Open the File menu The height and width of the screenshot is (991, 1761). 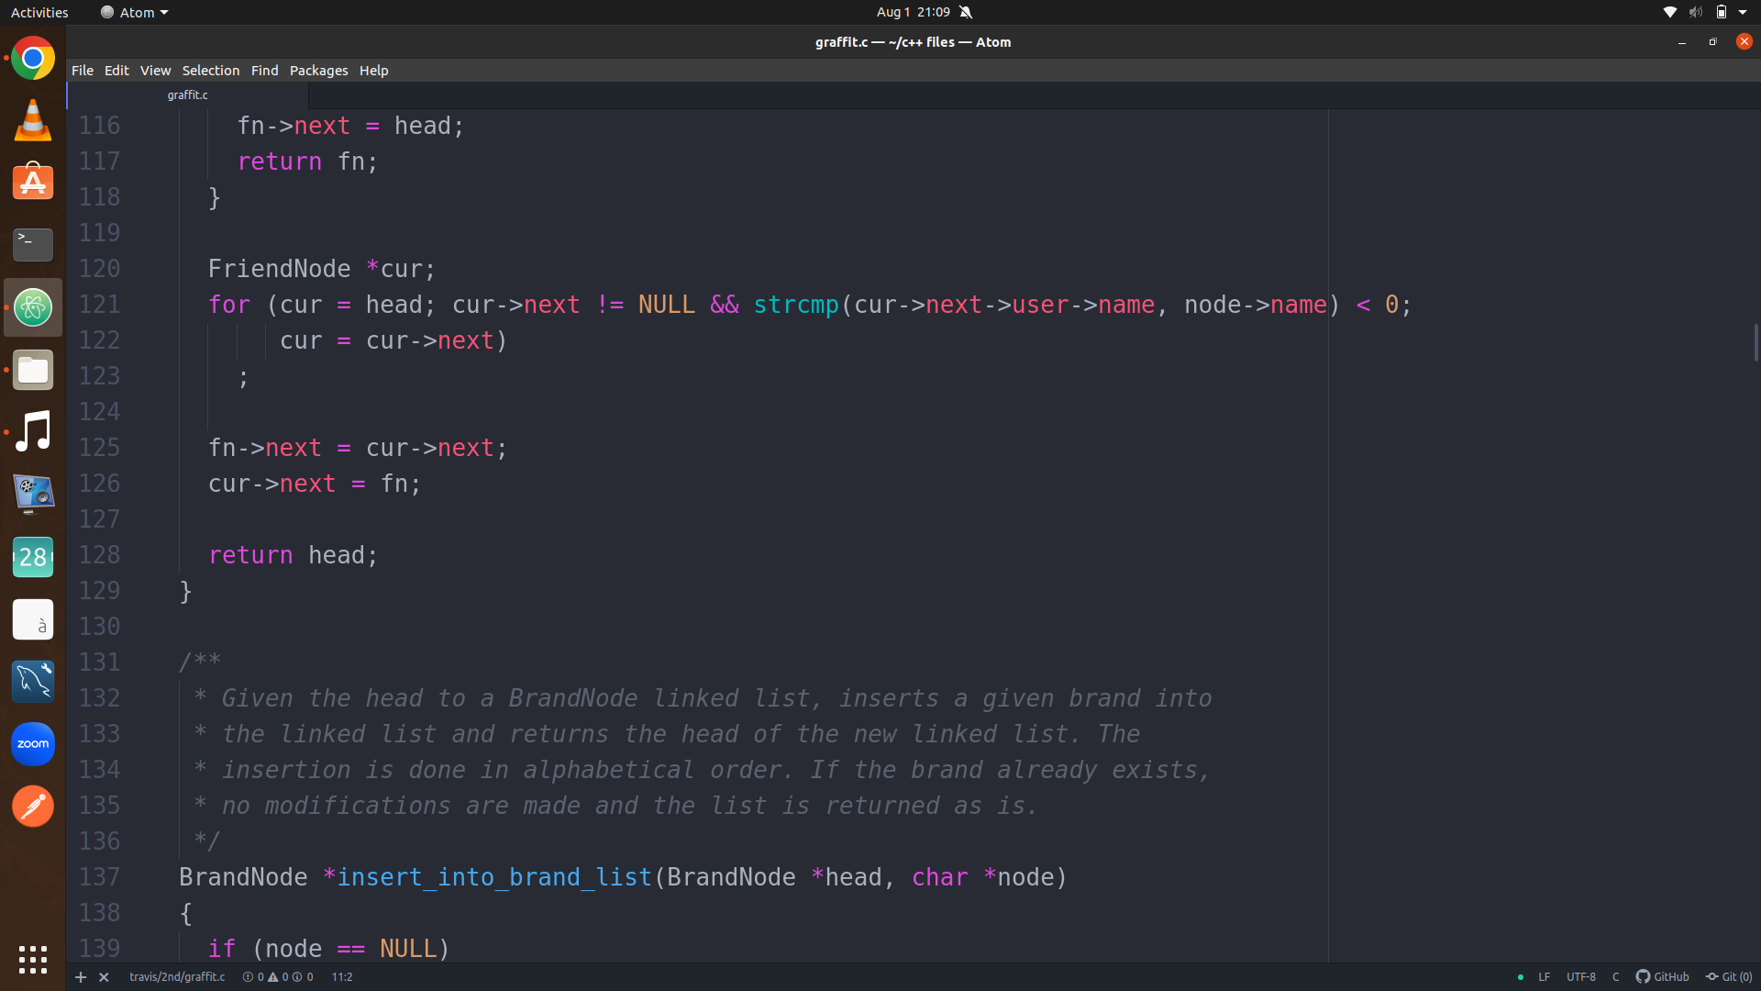pyautogui.click(x=83, y=71)
